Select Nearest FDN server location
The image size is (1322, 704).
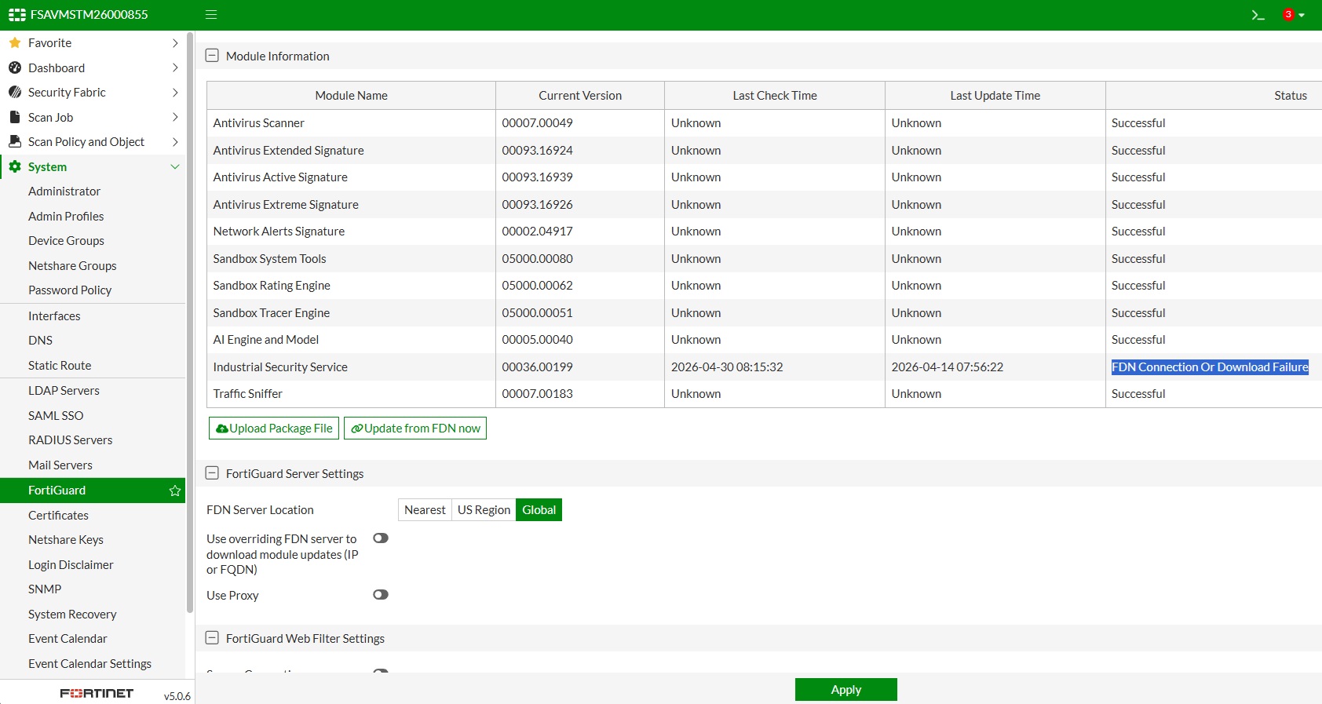(425, 510)
